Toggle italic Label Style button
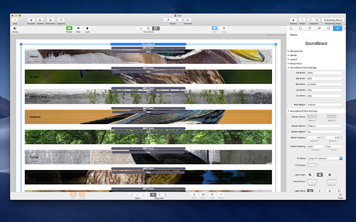The width and height of the screenshot is (356, 222). pos(320,191)
